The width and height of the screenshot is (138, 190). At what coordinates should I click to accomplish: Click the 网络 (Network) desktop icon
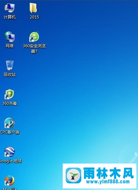tap(10, 37)
